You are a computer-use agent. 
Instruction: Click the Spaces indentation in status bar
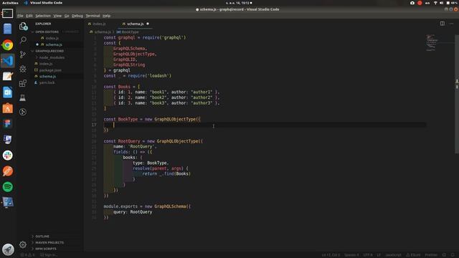[351, 255]
